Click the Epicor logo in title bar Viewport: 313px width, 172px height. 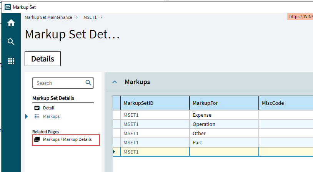[x=8, y=7]
